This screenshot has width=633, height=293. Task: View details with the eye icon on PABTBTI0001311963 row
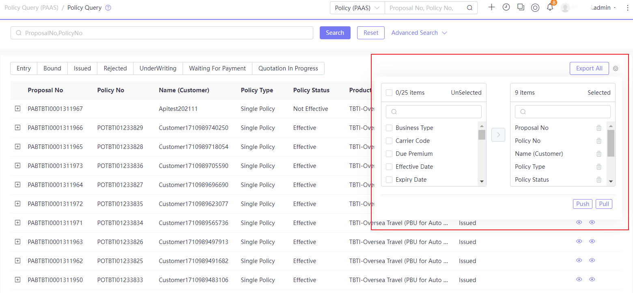tap(579, 241)
